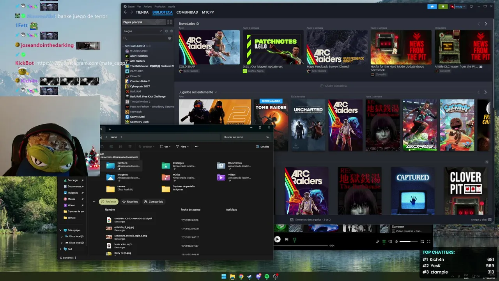Open the Sackboy game cover
Image resolution: width=499 pixels, height=281 pixels.
pos(457,125)
